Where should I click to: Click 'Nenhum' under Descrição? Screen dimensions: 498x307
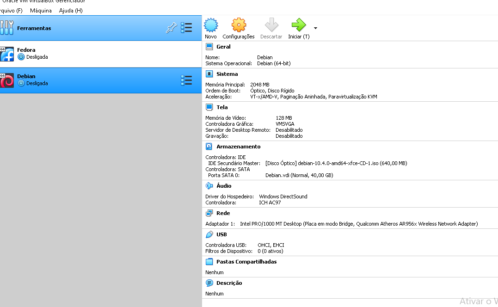pos(215,294)
